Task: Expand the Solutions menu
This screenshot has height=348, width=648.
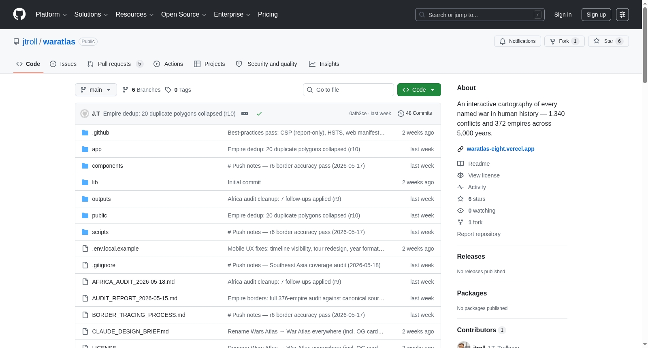Action: 91,15
